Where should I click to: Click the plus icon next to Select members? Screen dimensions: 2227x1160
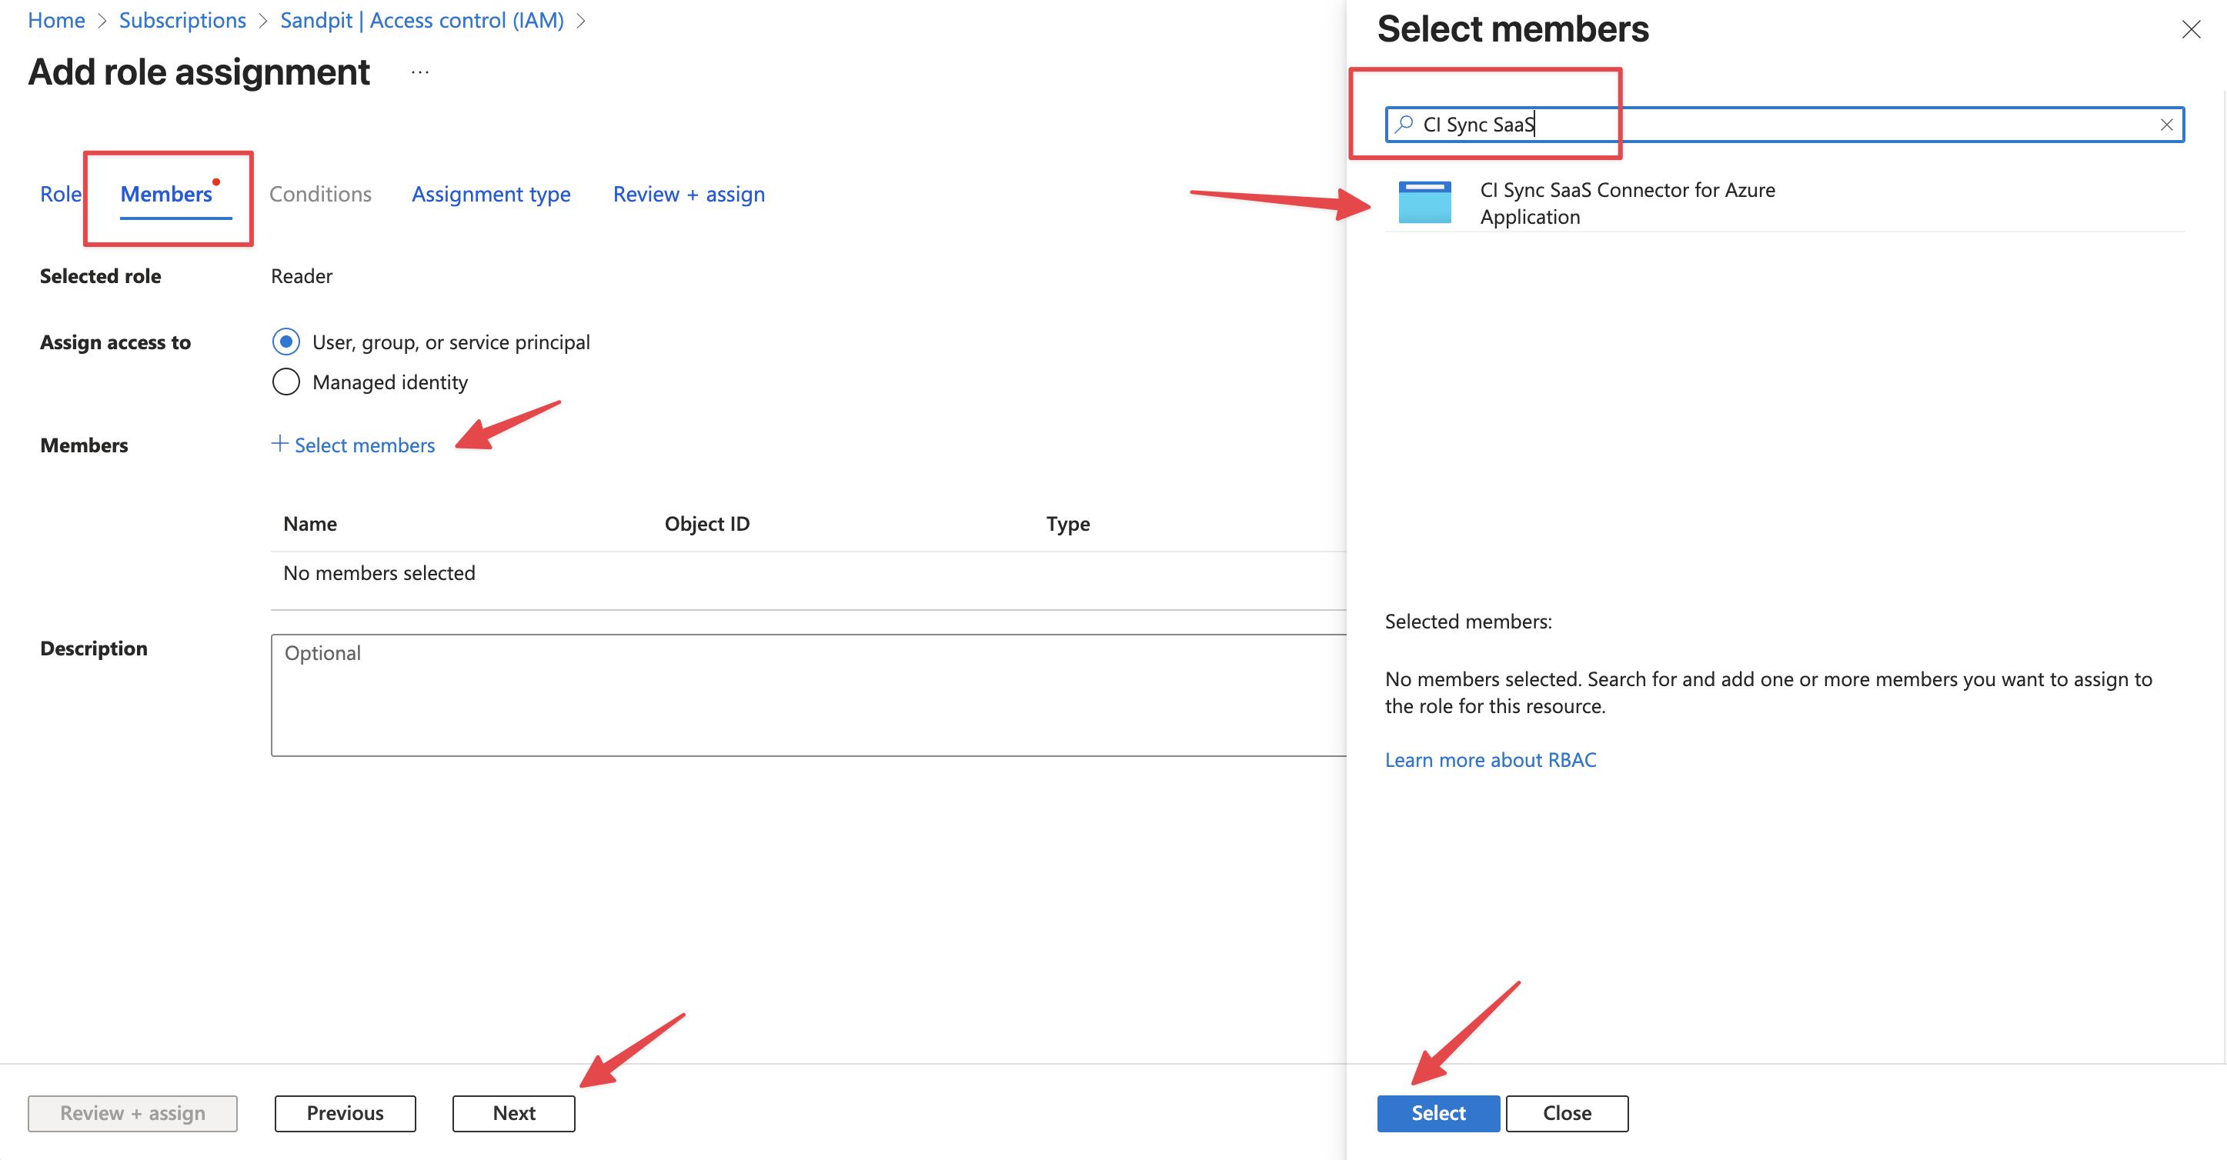tap(279, 443)
